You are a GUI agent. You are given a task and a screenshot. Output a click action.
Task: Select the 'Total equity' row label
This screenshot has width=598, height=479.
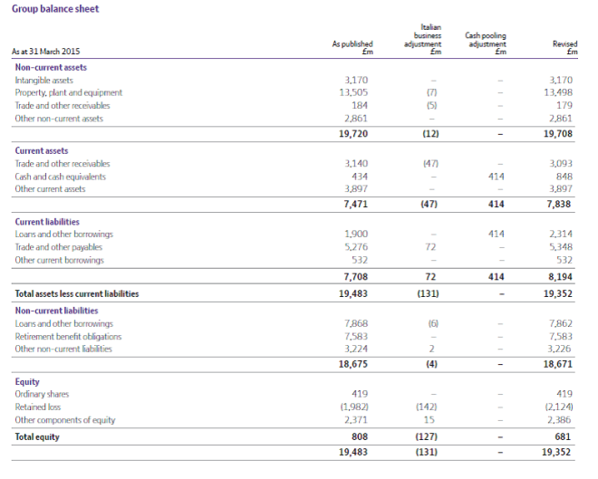point(37,437)
